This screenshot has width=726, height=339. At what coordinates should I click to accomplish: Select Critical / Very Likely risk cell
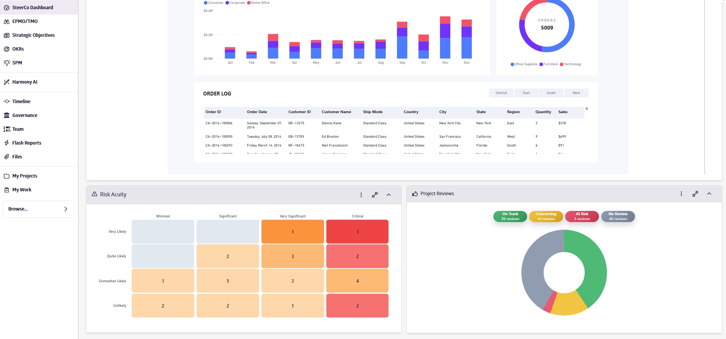[357, 232]
